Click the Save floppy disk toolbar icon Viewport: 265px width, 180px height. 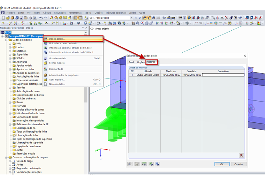click(21, 18)
